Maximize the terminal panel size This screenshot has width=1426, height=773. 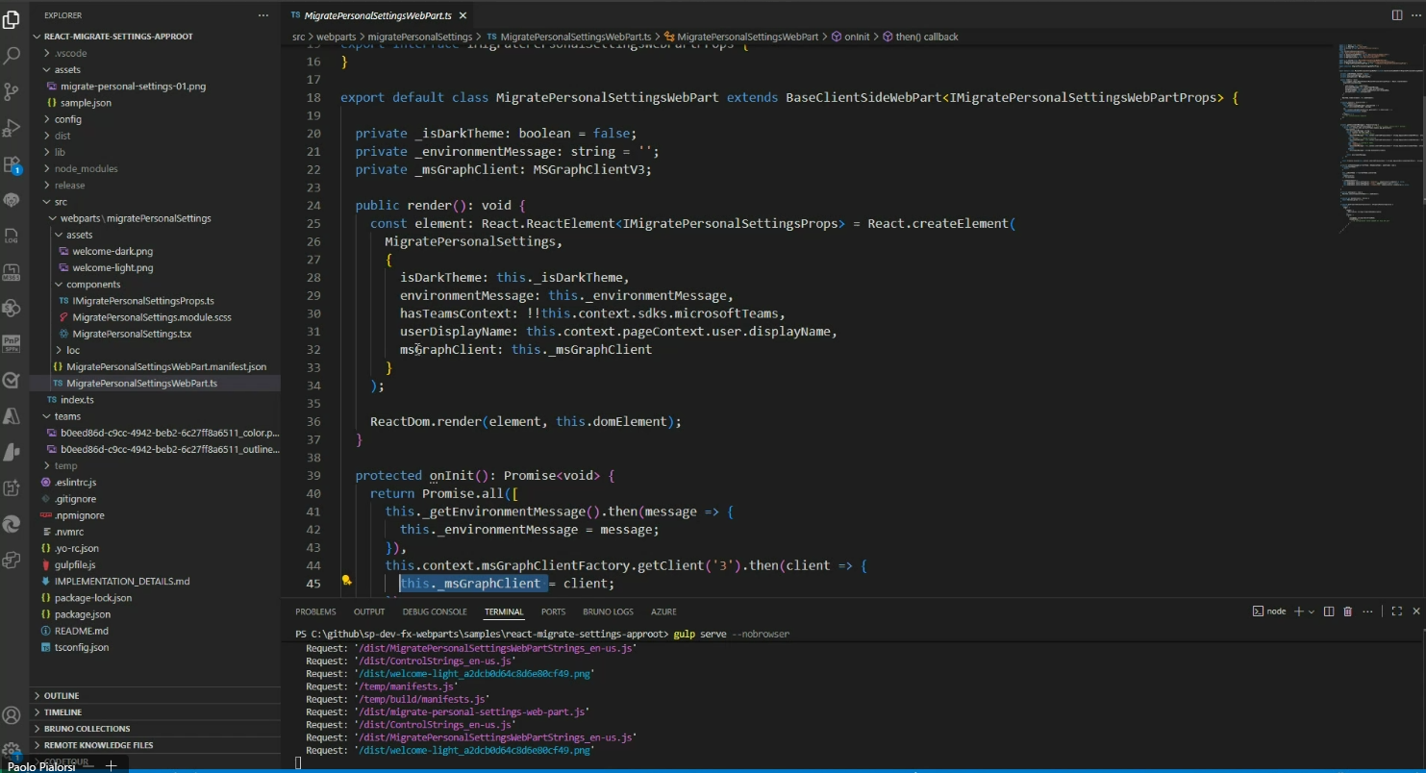pyautogui.click(x=1397, y=611)
